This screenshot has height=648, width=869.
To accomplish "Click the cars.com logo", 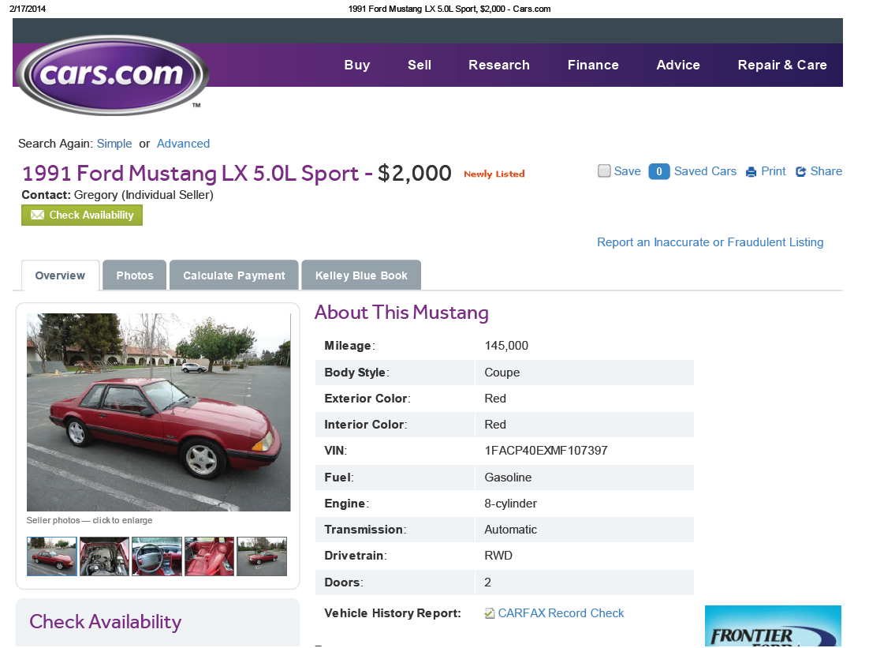I will click(x=113, y=75).
